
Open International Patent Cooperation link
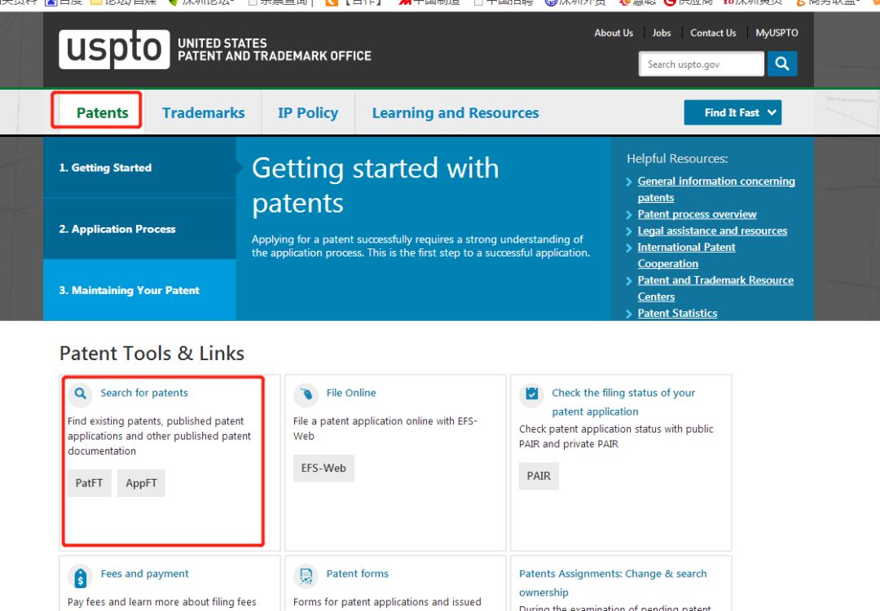click(x=686, y=255)
